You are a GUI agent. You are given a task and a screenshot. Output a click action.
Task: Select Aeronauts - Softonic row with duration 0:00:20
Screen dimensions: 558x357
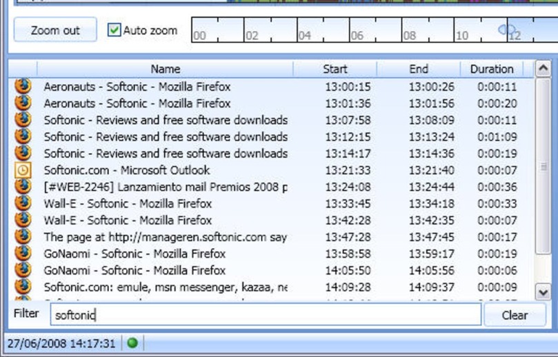click(271, 103)
